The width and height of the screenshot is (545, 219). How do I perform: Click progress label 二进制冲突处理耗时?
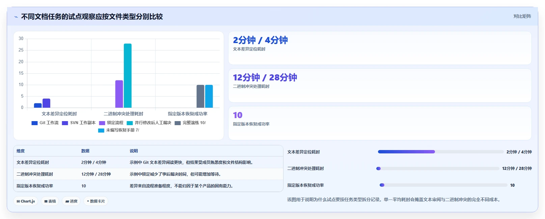coord(305,169)
